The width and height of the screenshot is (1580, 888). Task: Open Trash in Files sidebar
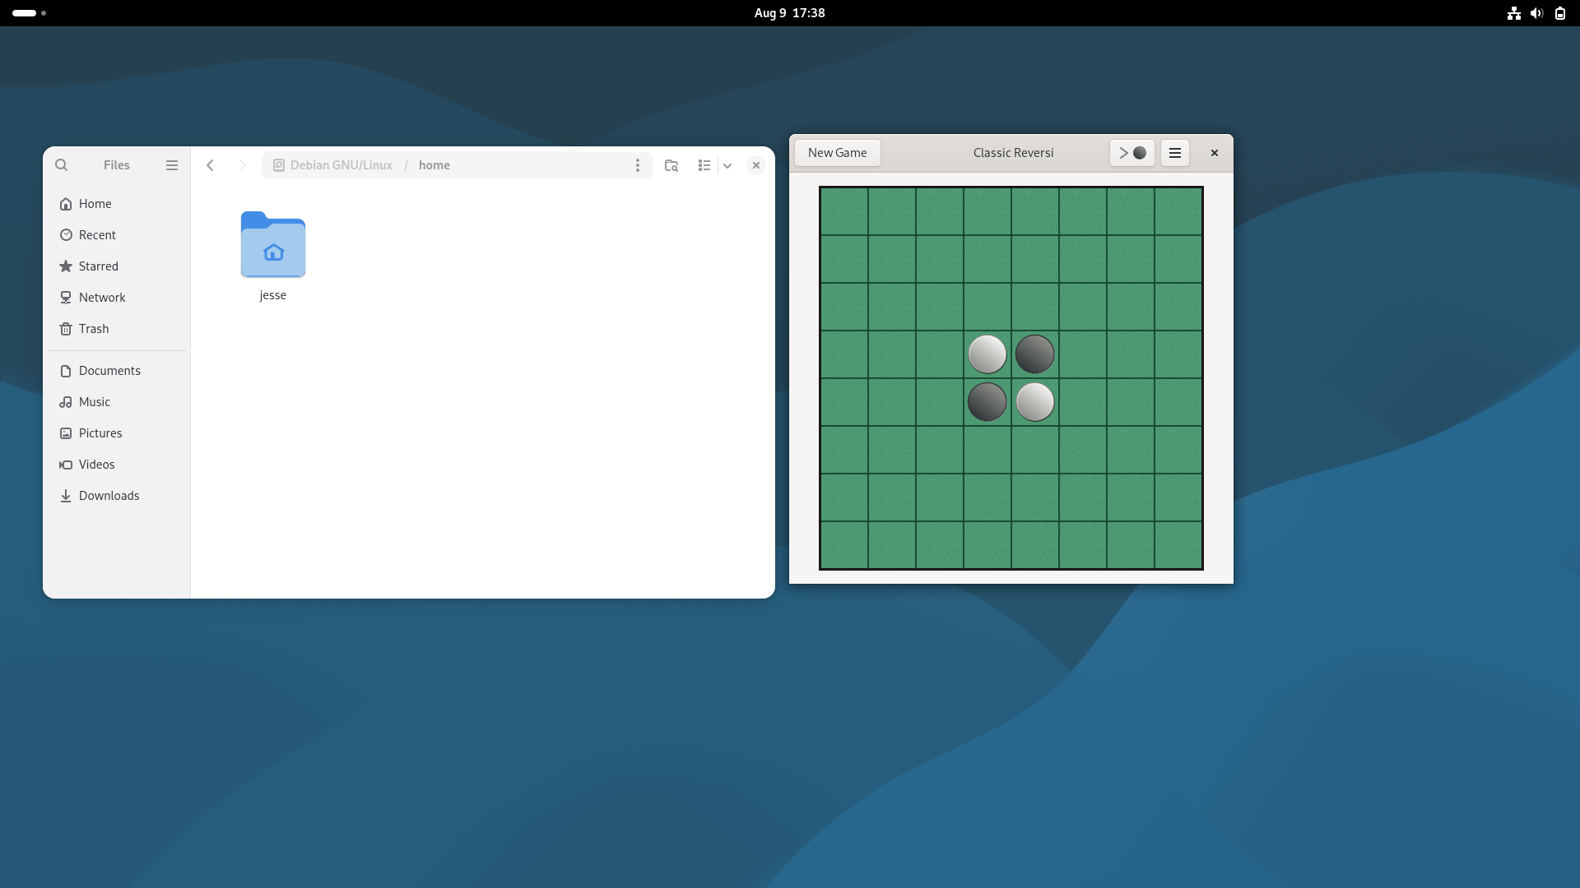click(x=117, y=329)
